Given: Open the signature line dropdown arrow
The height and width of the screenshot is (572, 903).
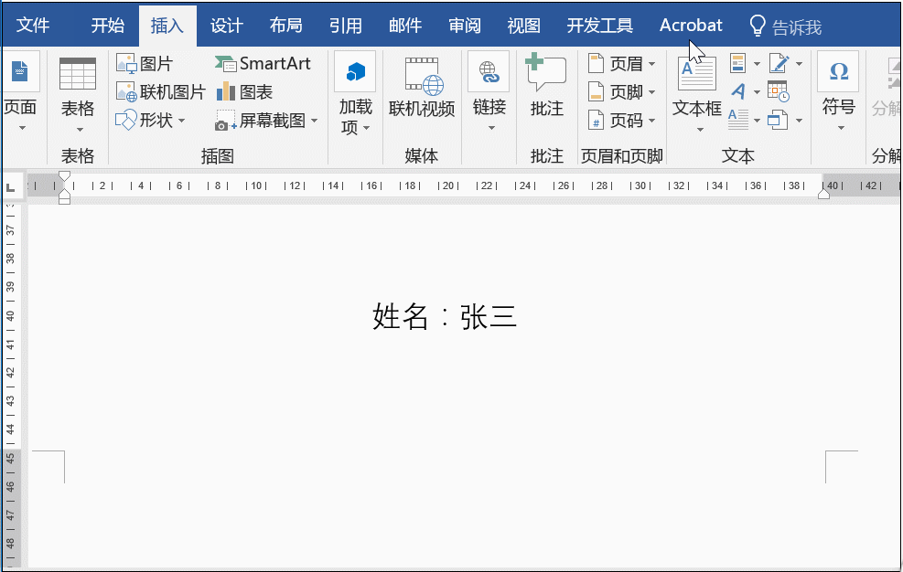Looking at the screenshot, I should click(x=800, y=64).
